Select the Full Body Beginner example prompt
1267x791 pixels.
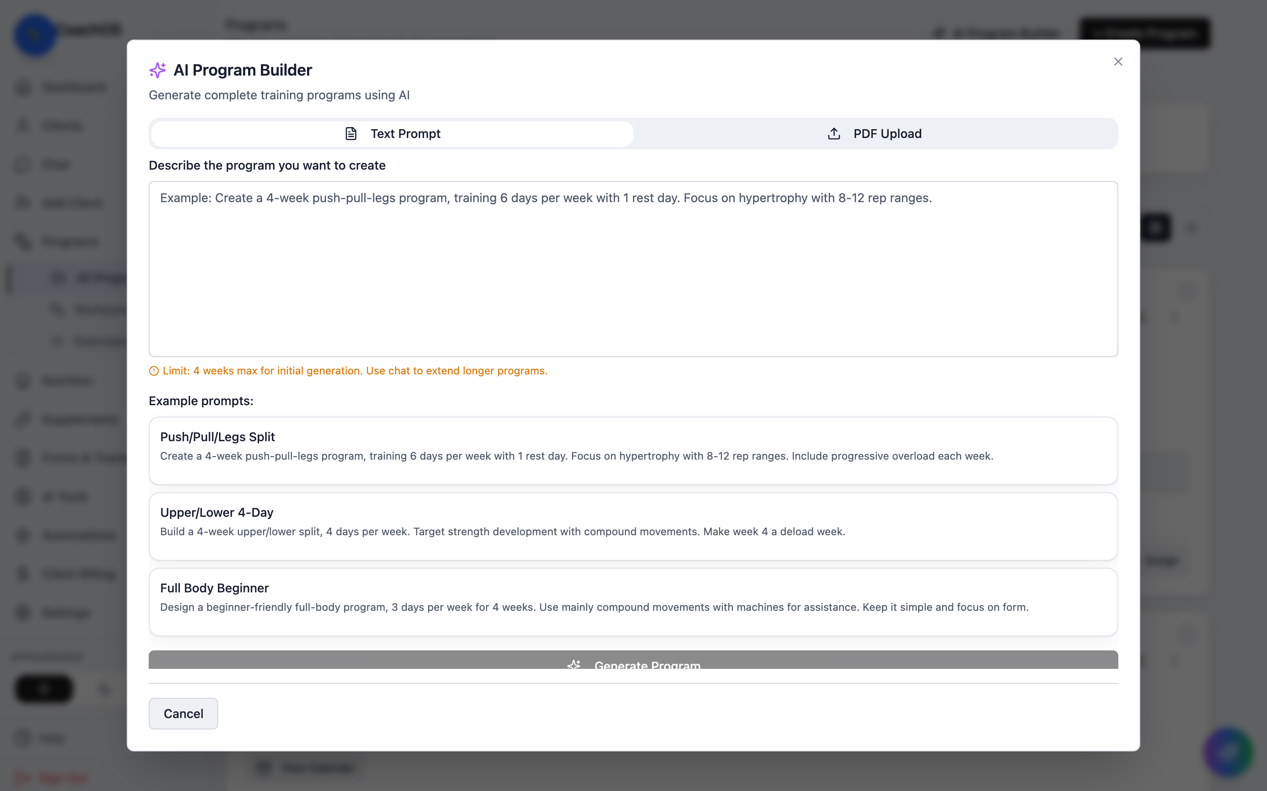[x=633, y=602]
